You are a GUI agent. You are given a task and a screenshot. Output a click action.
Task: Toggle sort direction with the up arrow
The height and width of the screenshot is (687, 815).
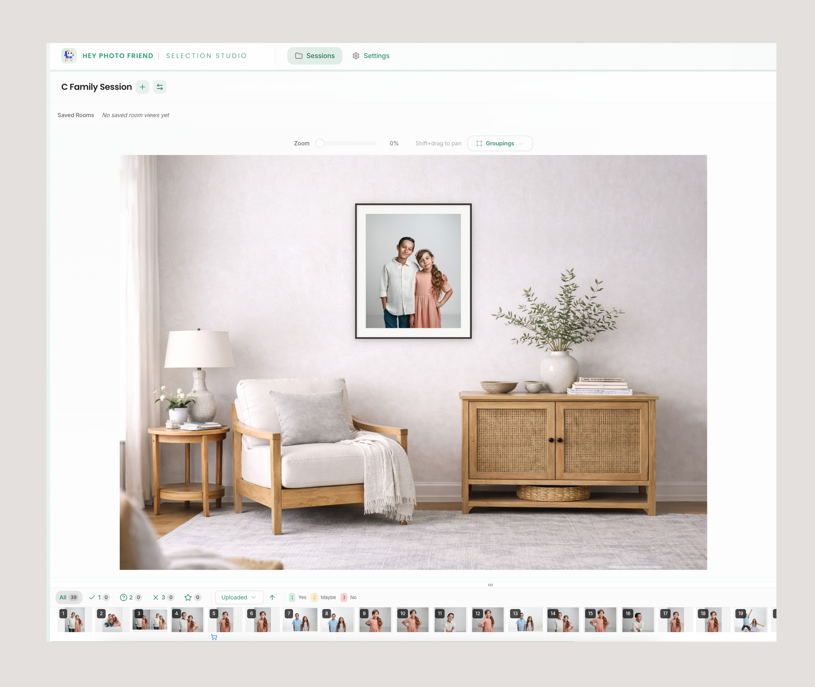pyautogui.click(x=272, y=597)
